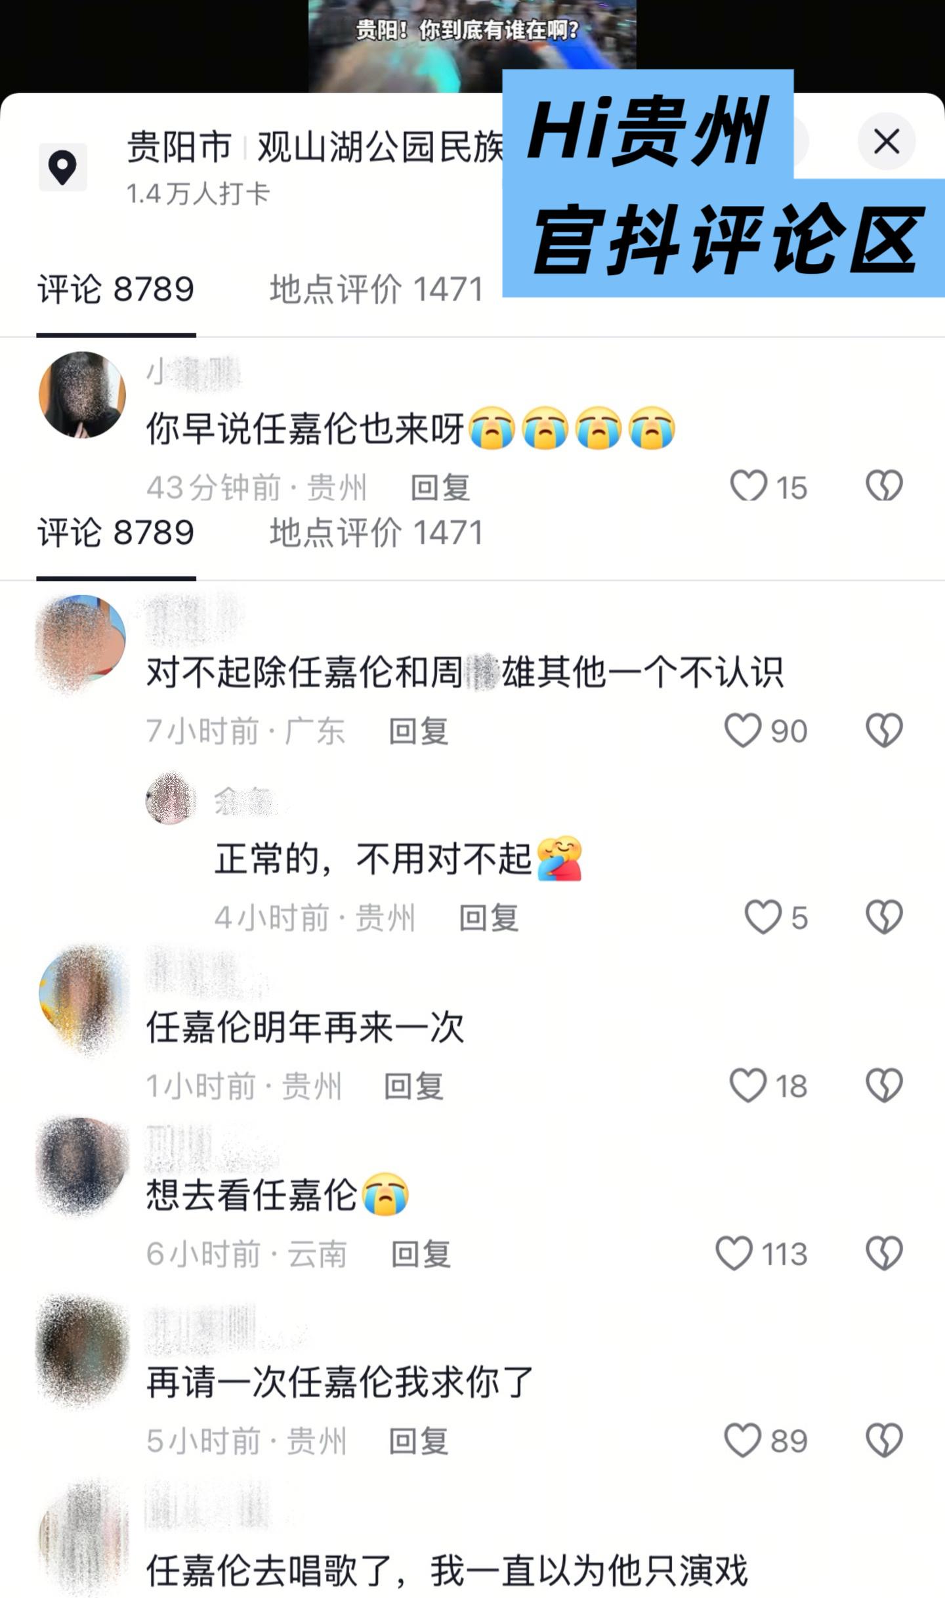Like the 任嘉伦明年再来一次 comment
The image size is (945, 1598).
point(748,1085)
